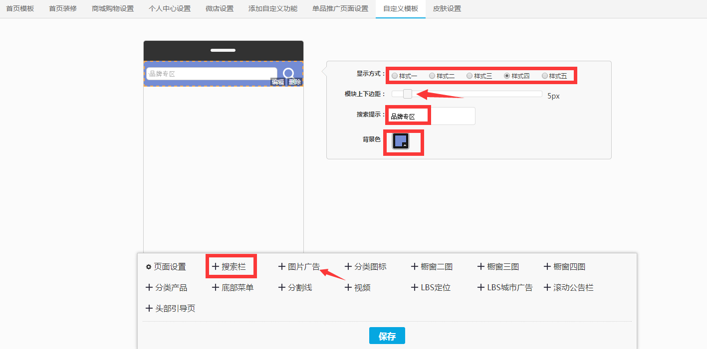Switch to 首页装修 tab
The height and width of the screenshot is (349, 707).
(x=63, y=8)
